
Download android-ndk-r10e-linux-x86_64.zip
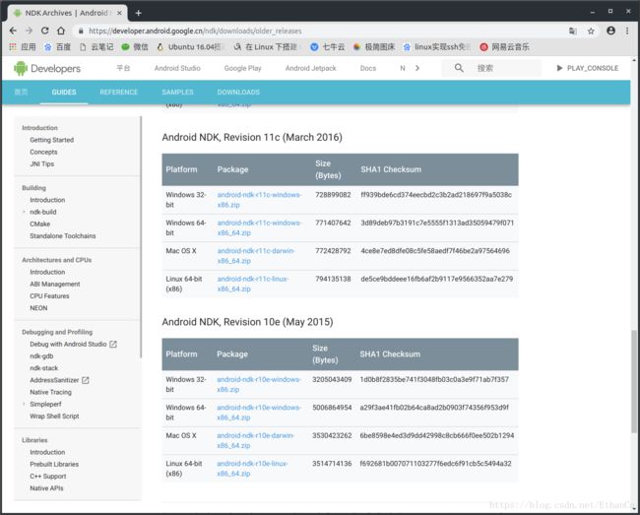252,469
